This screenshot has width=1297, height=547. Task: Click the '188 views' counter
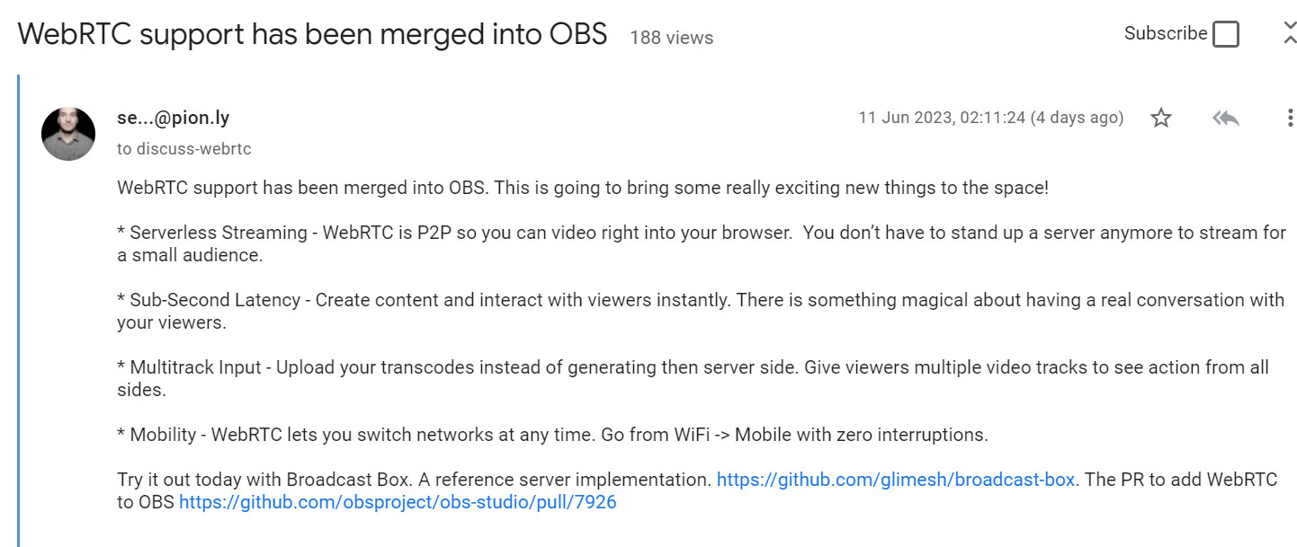coord(671,38)
